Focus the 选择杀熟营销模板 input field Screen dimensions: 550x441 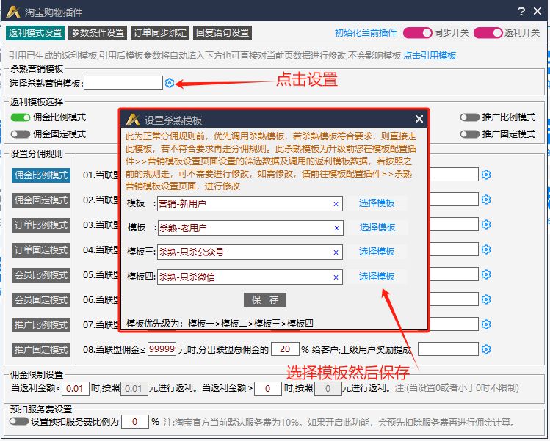tap(123, 83)
